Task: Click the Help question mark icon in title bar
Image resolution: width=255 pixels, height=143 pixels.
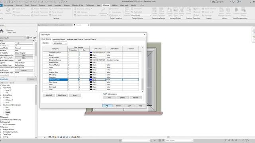Action: click(x=238, y=2)
